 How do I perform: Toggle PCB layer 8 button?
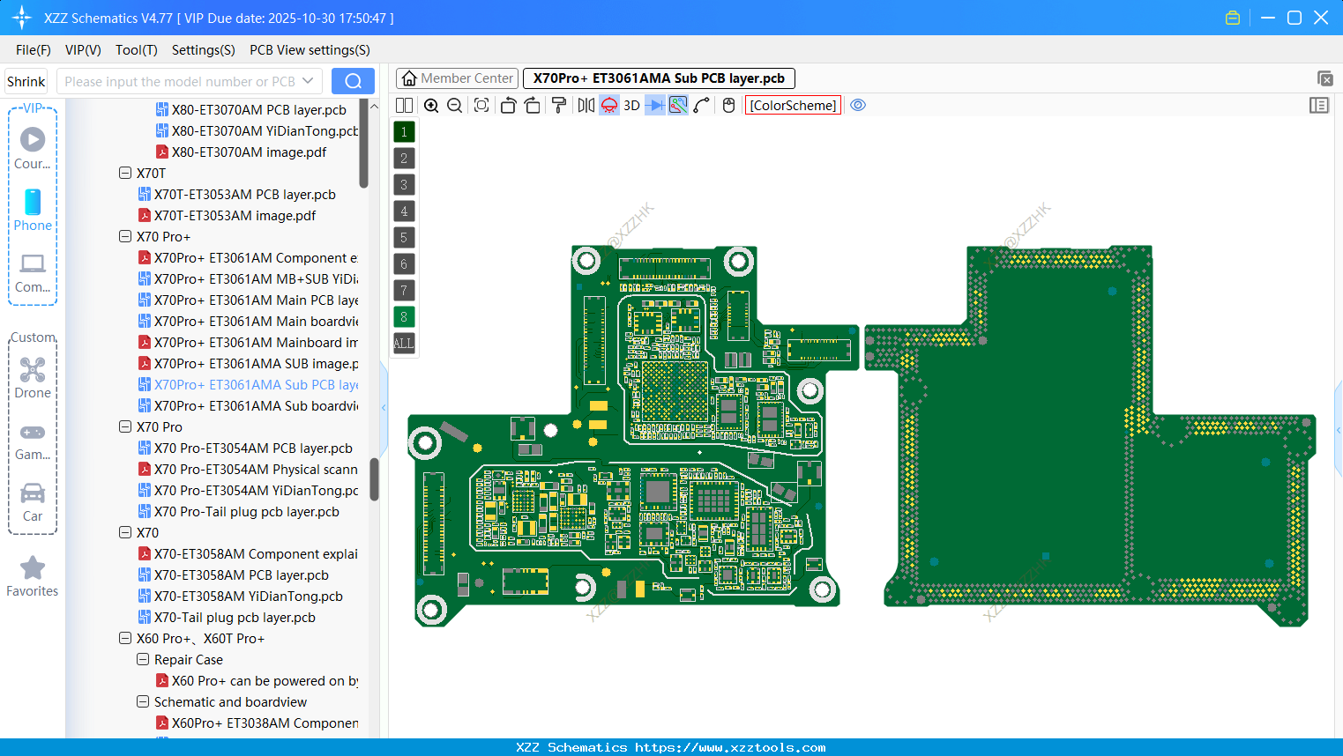[404, 317]
